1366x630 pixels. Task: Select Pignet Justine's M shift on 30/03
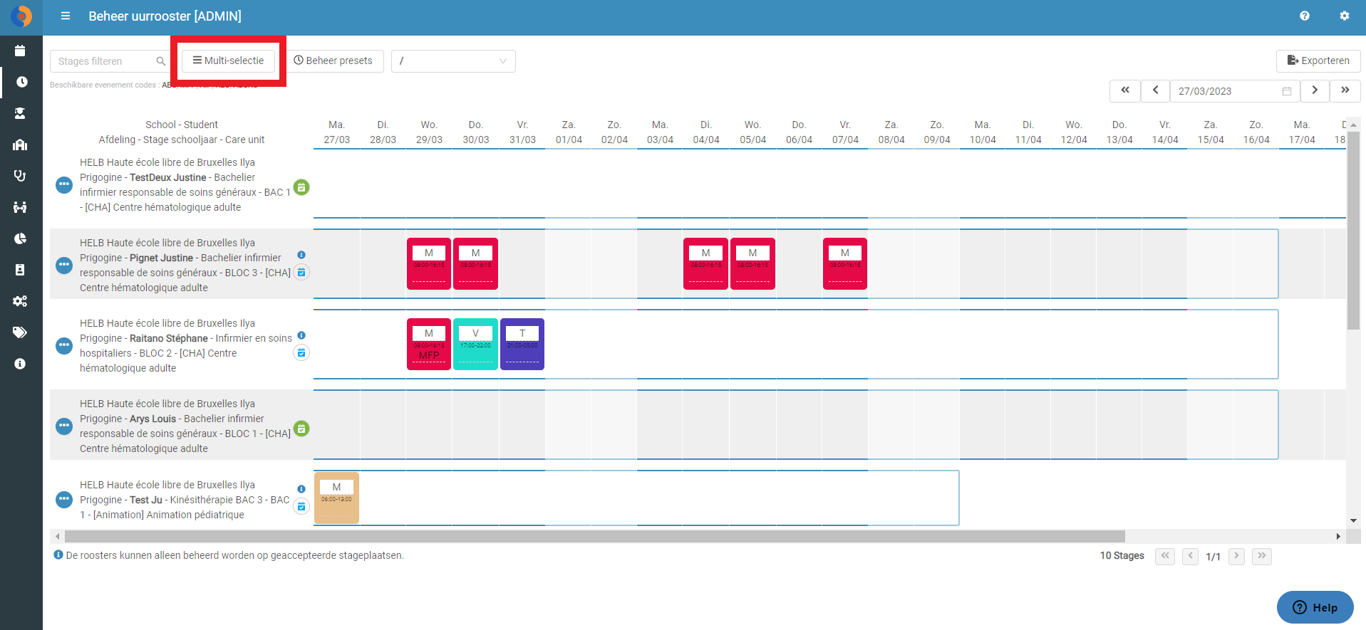tap(475, 263)
